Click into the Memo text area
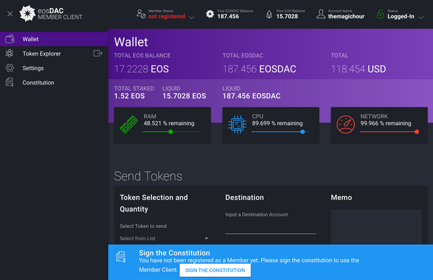Viewport: 433px width, 280px height. 376,227
